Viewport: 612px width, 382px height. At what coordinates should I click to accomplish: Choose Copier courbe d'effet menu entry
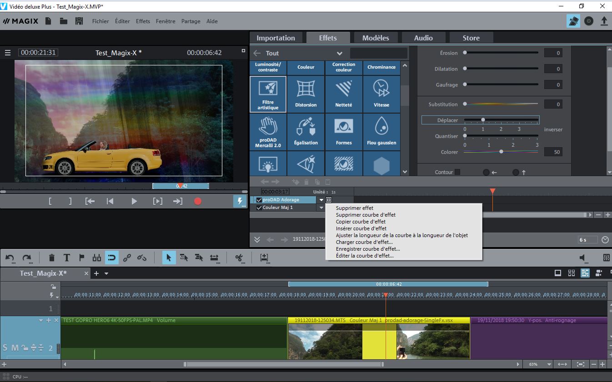[361, 222]
